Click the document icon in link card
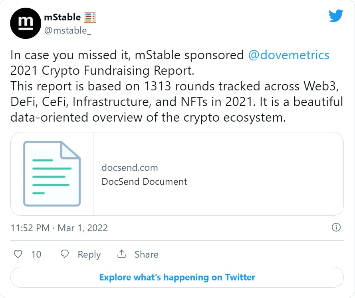This screenshot has width=355, height=298. coord(52,174)
